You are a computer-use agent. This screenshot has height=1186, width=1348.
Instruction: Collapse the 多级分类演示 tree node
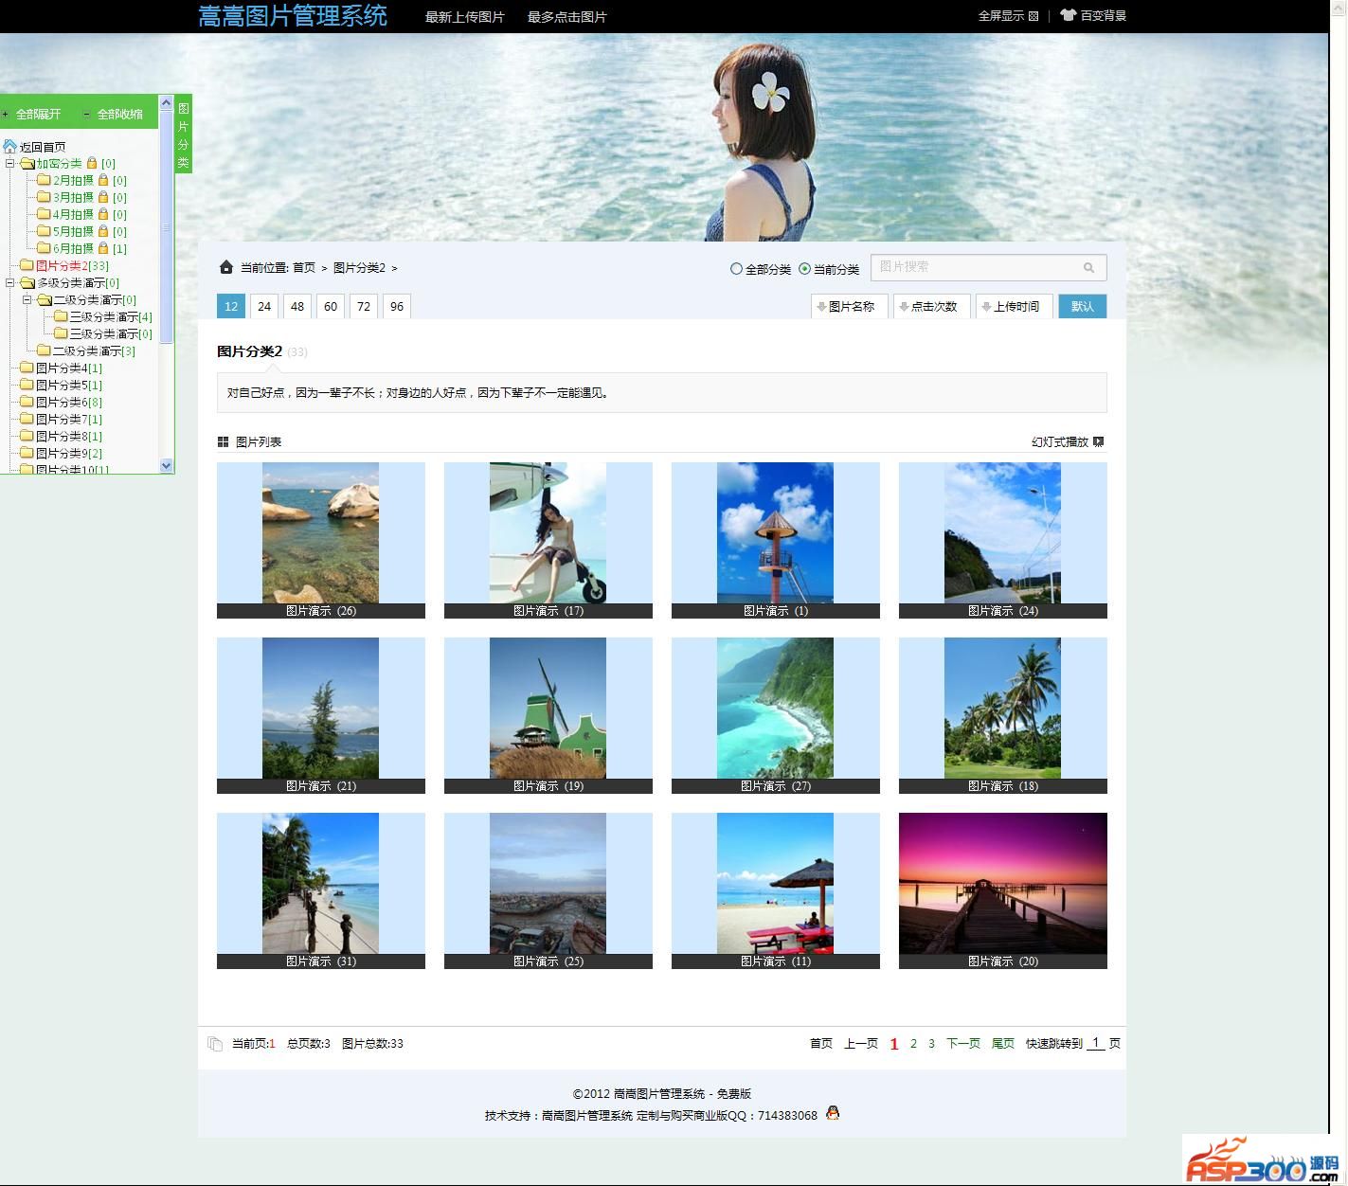tap(10, 283)
